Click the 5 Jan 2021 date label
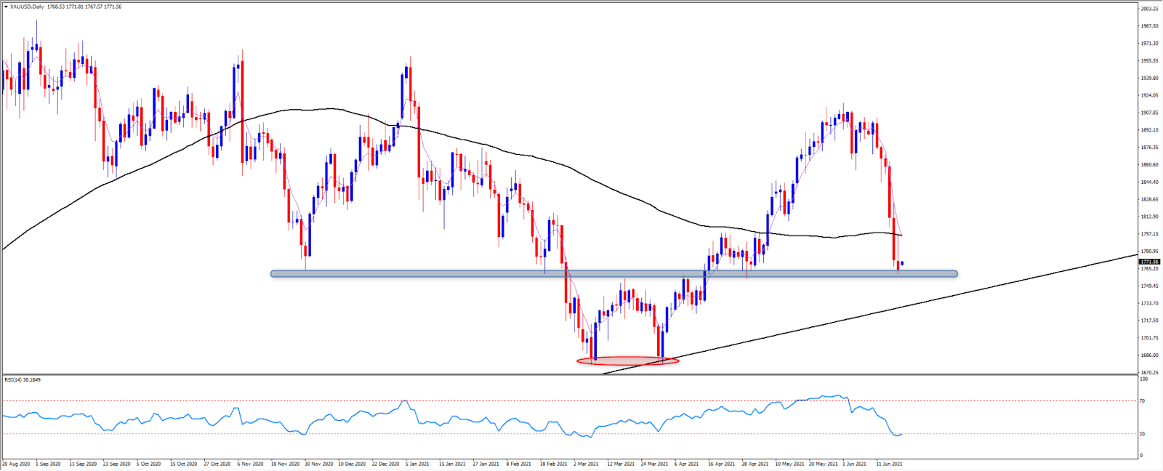Image resolution: width=1163 pixels, height=471 pixels. pos(417,464)
